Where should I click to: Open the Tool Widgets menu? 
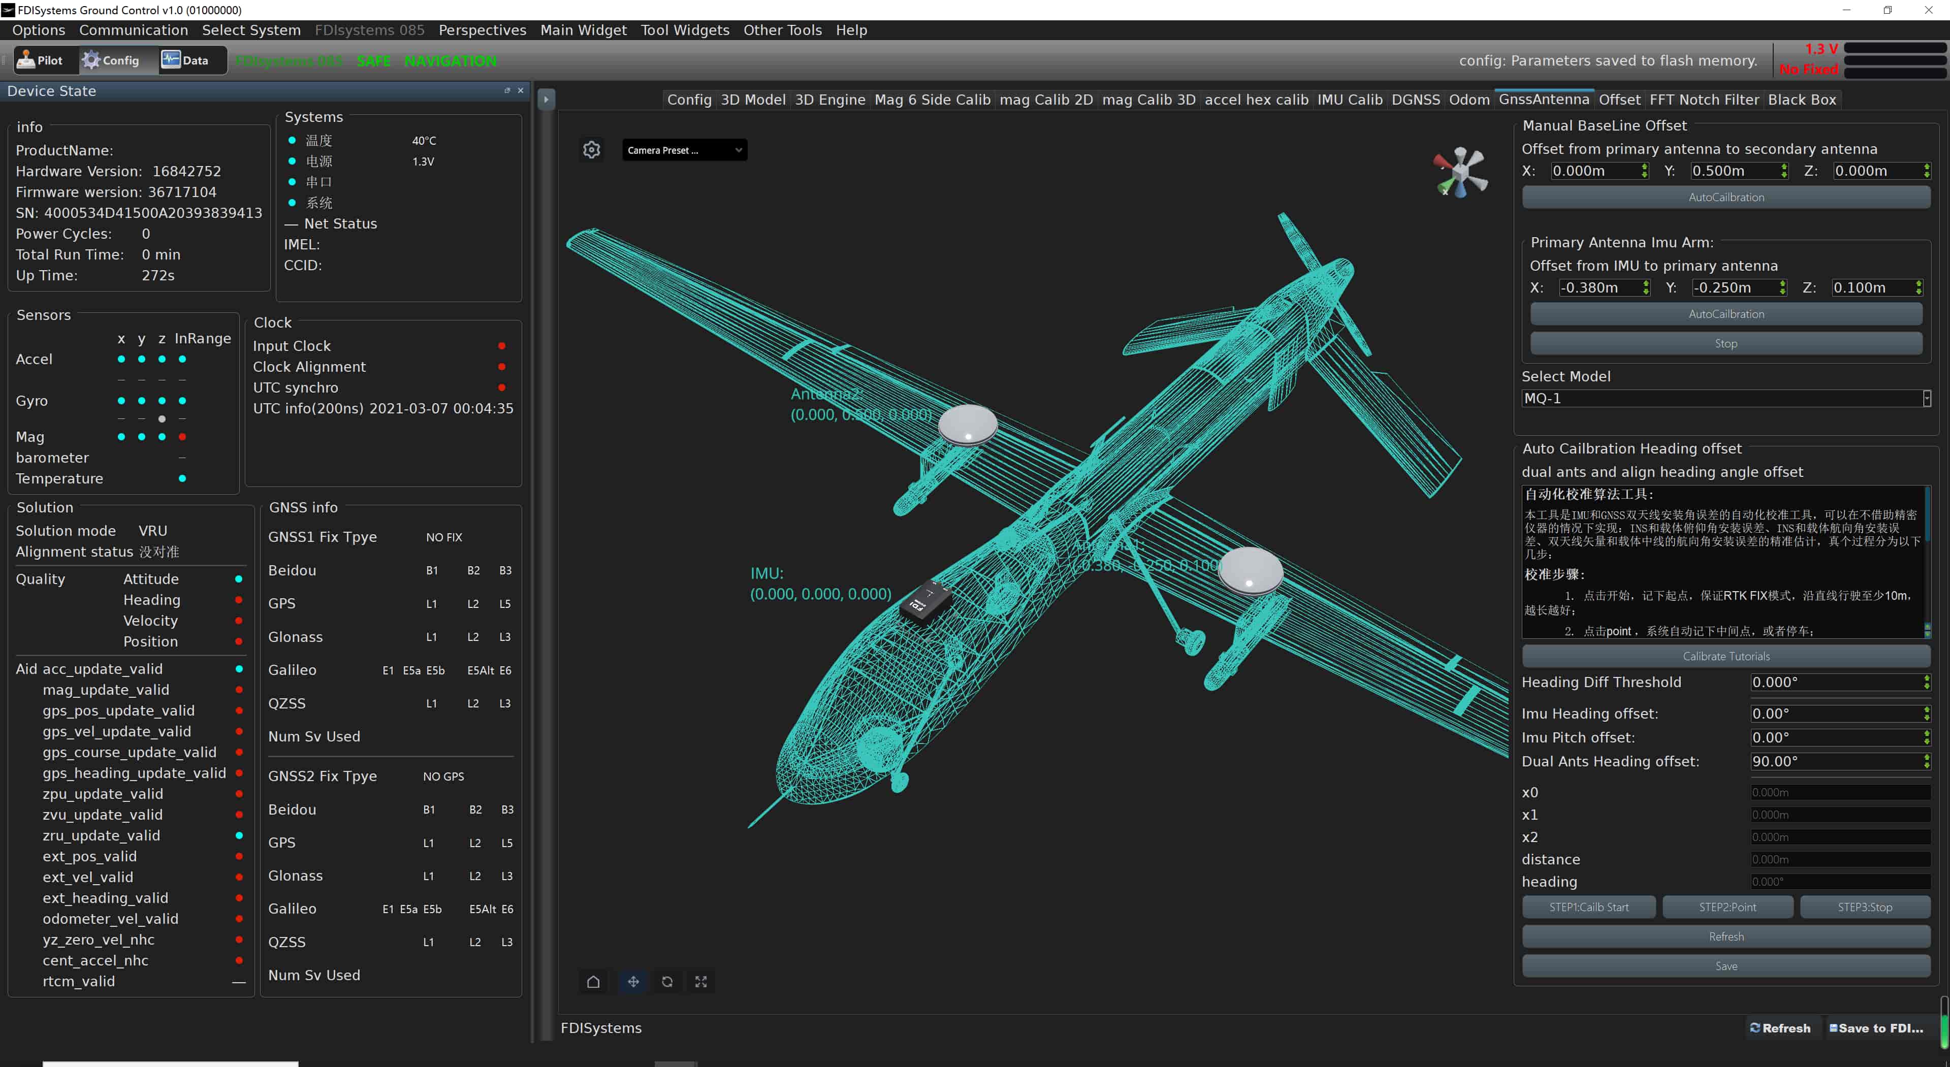click(684, 30)
